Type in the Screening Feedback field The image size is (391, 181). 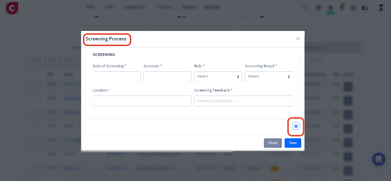tap(243, 101)
